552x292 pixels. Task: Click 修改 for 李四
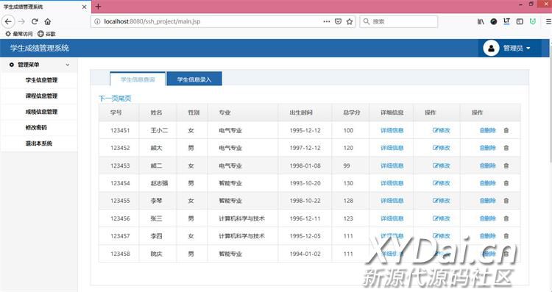(441, 236)
